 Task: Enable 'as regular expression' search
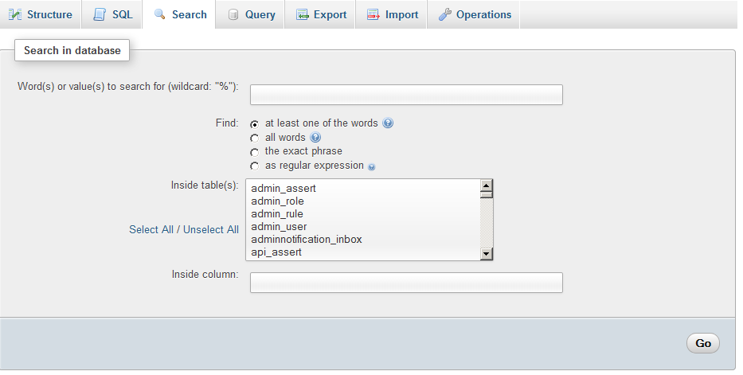pos(255,166)
